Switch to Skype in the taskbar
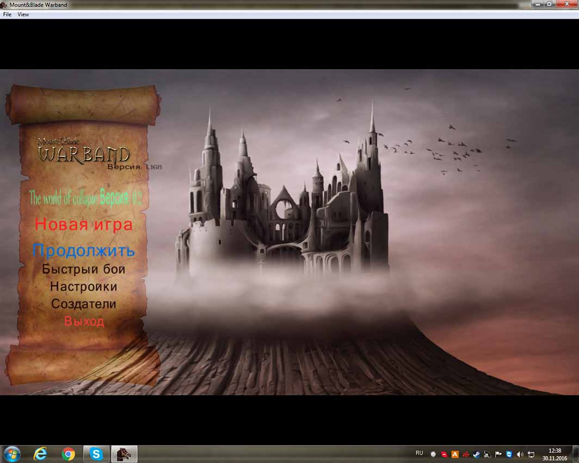The width and height of the screenshot is (579, 463). 96,454
